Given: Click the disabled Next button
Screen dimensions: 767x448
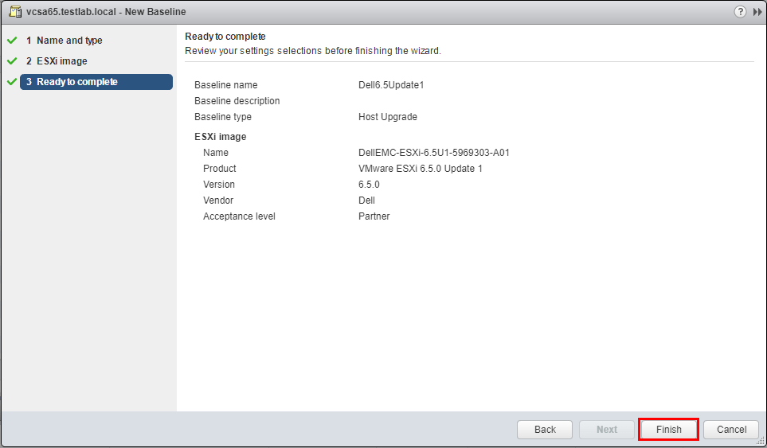Looking at the screenshot, I should pyautogui.click(x=607, y=430).
